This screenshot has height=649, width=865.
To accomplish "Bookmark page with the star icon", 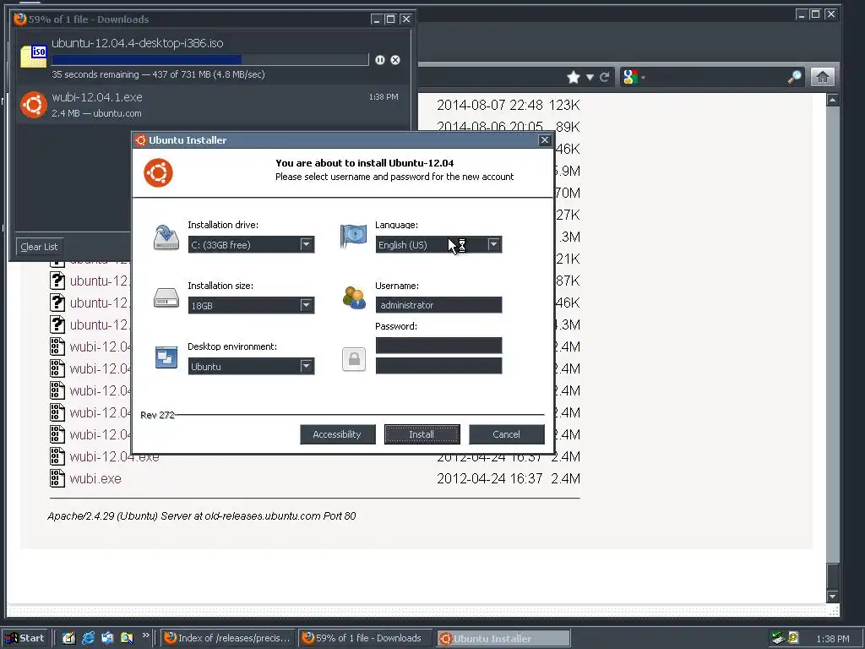I will [574, 77].
